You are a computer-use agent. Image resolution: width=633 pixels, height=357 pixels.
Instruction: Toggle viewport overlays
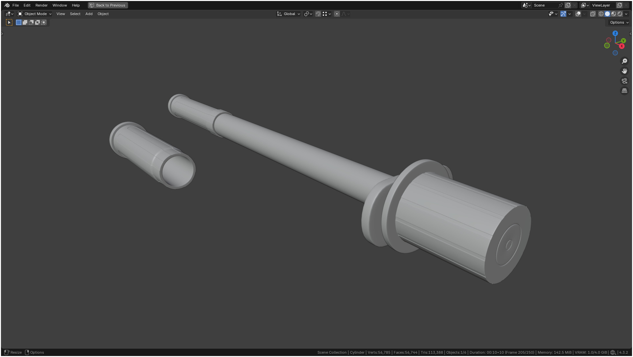point(578,14)
